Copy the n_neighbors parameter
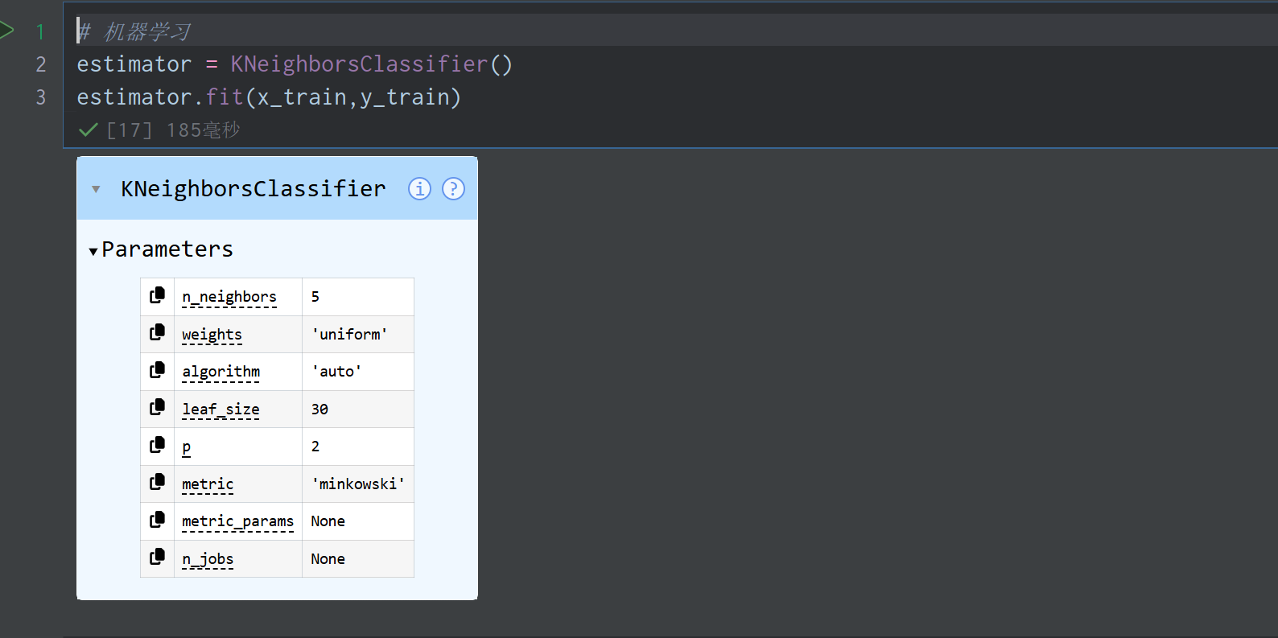The image size is (1278, 638). [x=157, y=295]
